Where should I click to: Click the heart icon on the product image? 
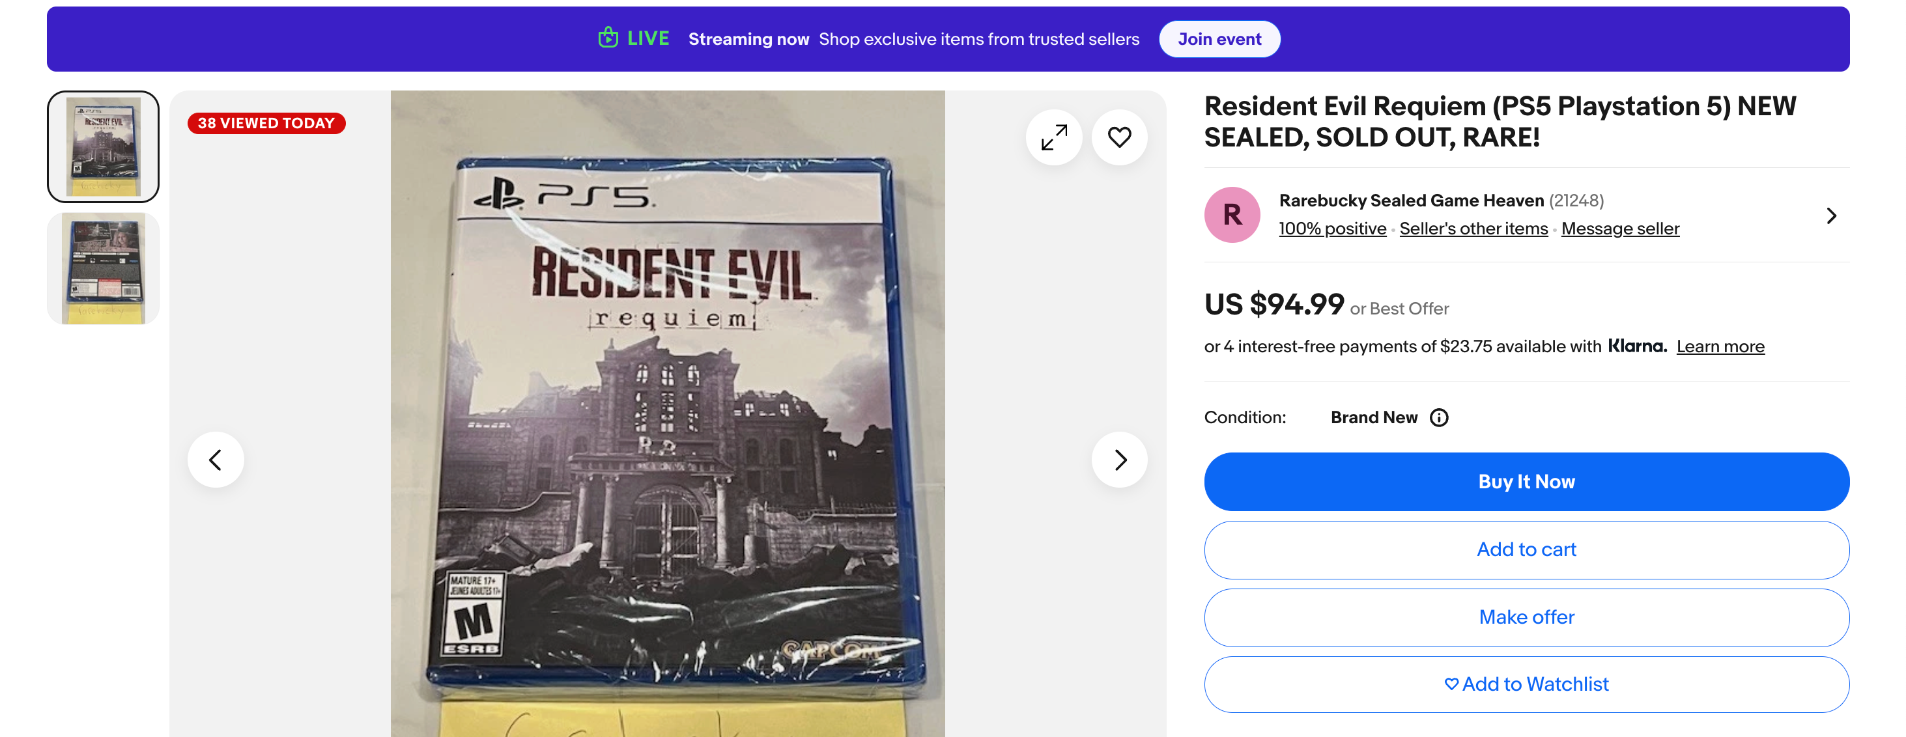coord(1118,137)
